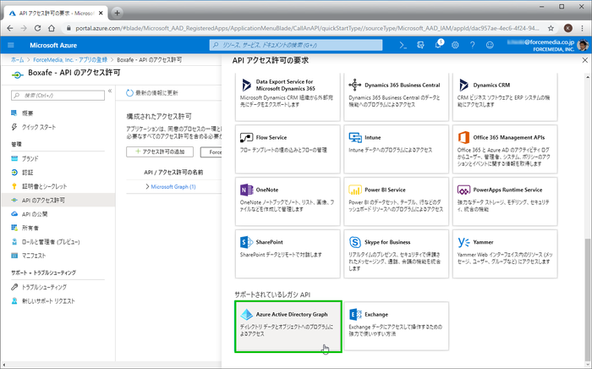This screenshot has height=369, width=592.
Task: Open Chrome's three-dot menu
Action: (583, 28)
